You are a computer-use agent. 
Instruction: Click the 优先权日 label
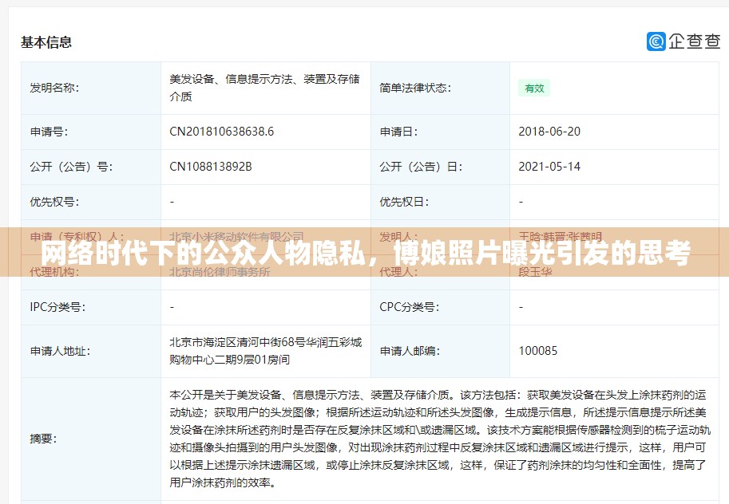click(404, 202)
